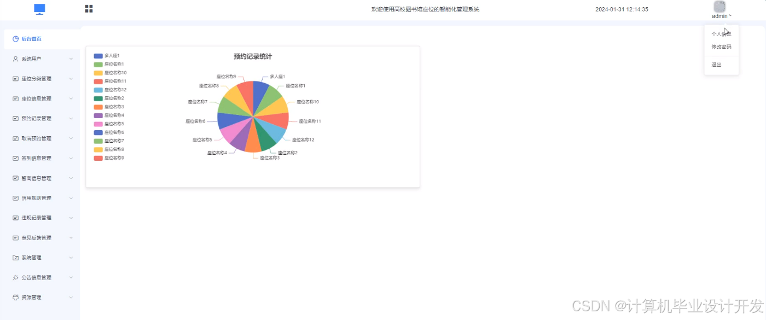Screen dimensions: 766x320
Task: Click the four-square grid menu icon
Action: point(89,9)
